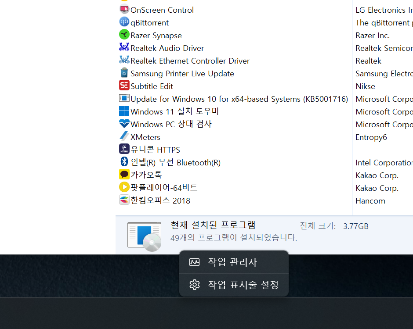Click the Samsung Printer Live Update icon

124,72
